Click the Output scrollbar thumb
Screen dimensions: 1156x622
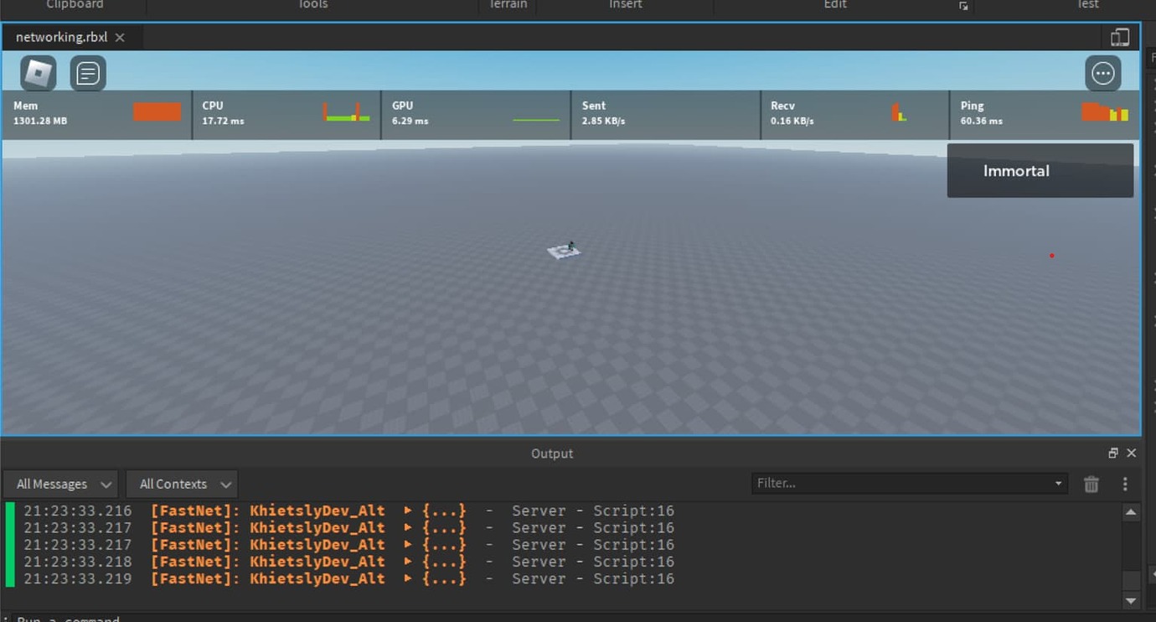pos(1131,580)
